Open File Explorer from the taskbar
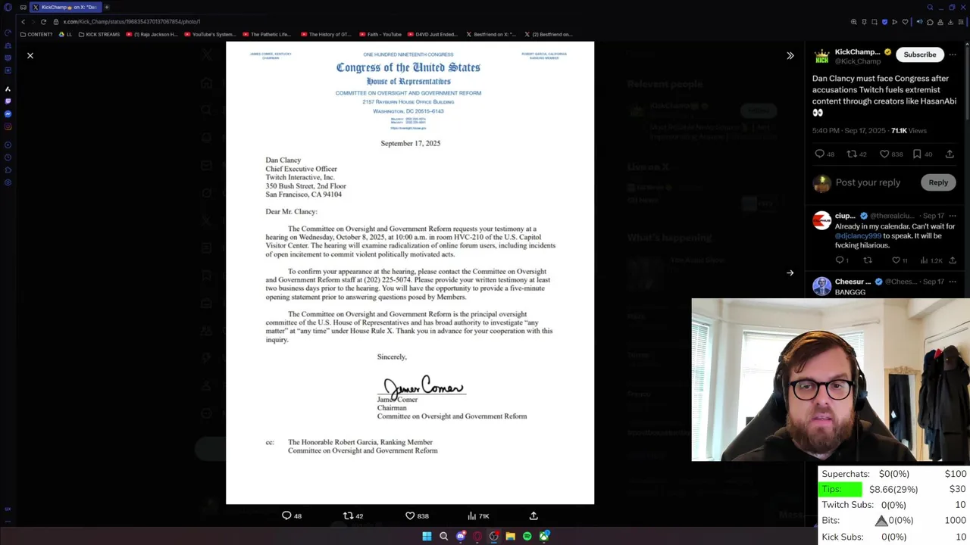The height and width of the screenshot is (545, 970). (511, 536)
